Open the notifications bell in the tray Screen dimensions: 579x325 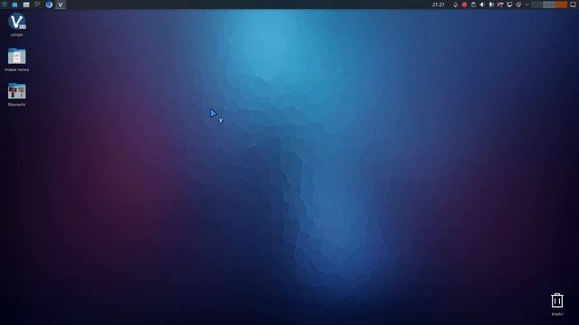click(455, 5)
